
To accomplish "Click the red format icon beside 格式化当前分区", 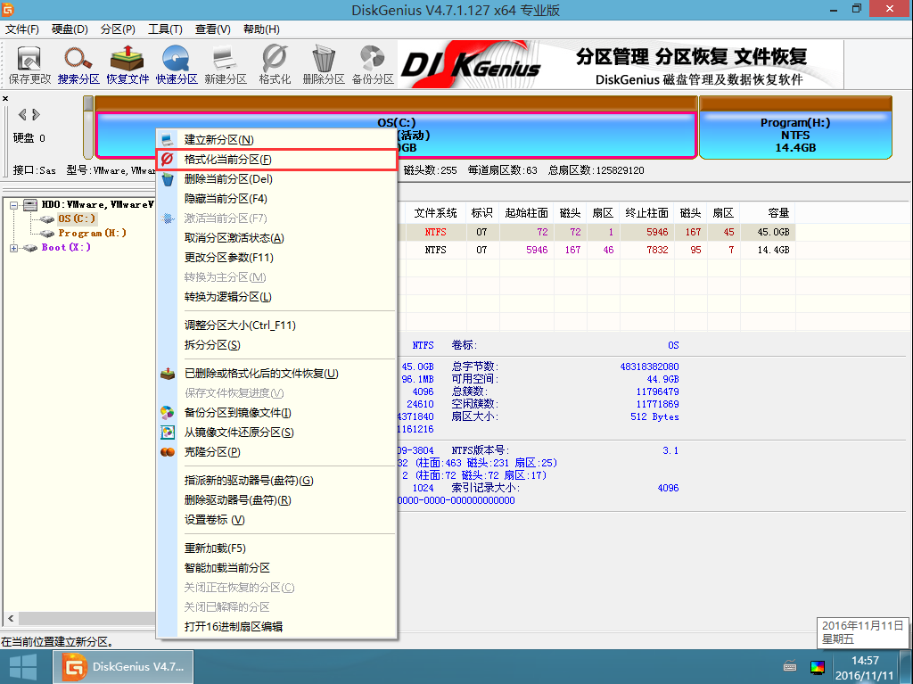I will click(168, 159).
